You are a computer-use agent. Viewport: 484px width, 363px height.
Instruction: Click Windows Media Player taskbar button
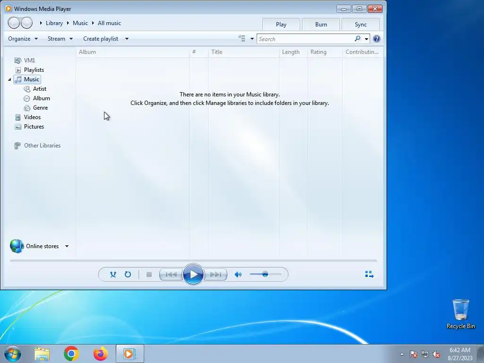130,354
